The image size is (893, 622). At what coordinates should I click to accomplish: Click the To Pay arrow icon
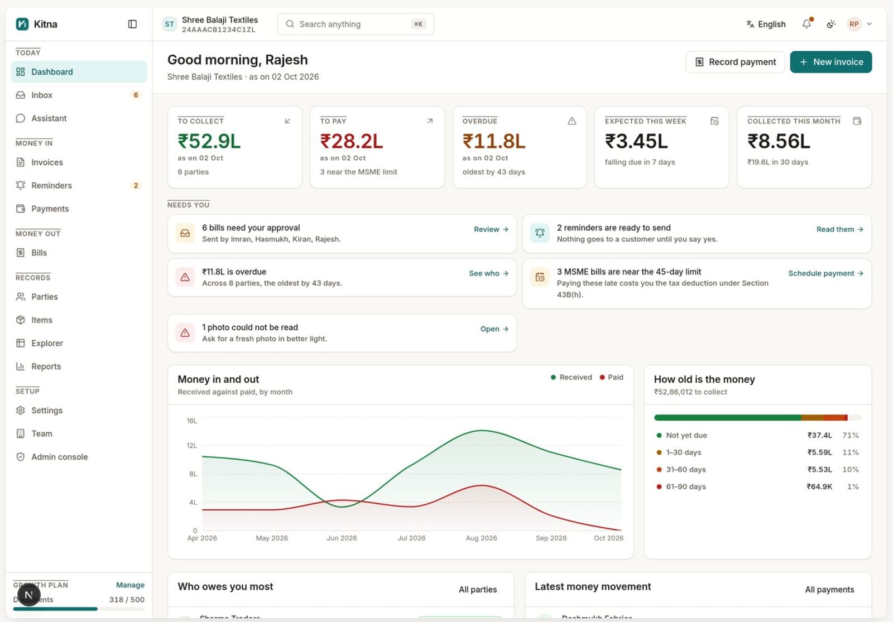point(430,121)
